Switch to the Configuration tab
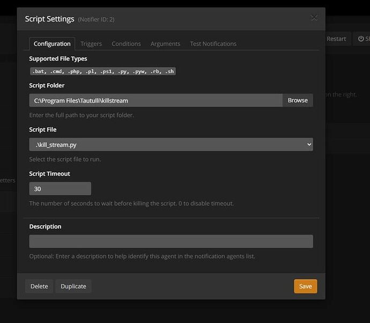Viewport: 370px width, 323px height. (52, 43)
